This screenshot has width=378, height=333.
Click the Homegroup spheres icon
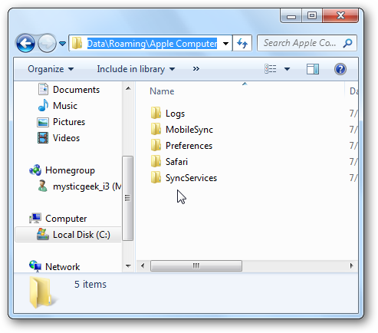(35, 170)
